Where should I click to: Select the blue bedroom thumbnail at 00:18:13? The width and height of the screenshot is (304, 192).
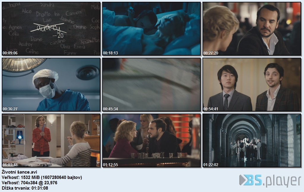coord(151,29)
